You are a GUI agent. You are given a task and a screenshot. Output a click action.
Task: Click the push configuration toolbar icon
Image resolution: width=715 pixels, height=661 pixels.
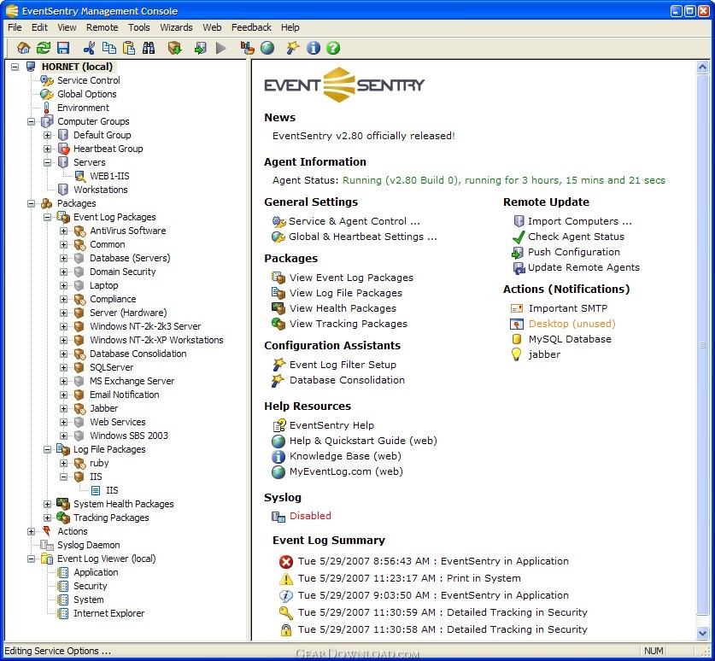(200, 48)
